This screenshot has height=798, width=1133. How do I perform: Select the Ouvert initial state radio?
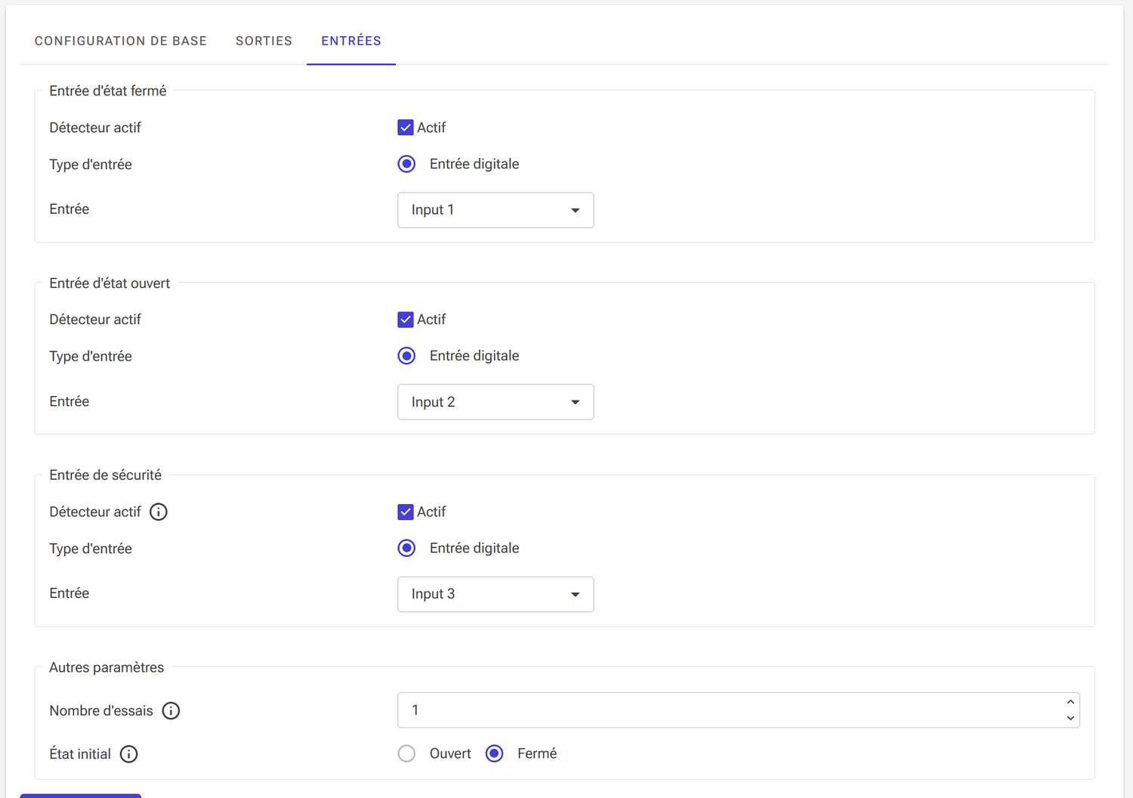coord(406,753)
